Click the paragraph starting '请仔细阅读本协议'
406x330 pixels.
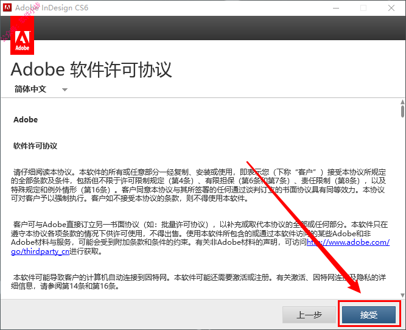(198, 185)
